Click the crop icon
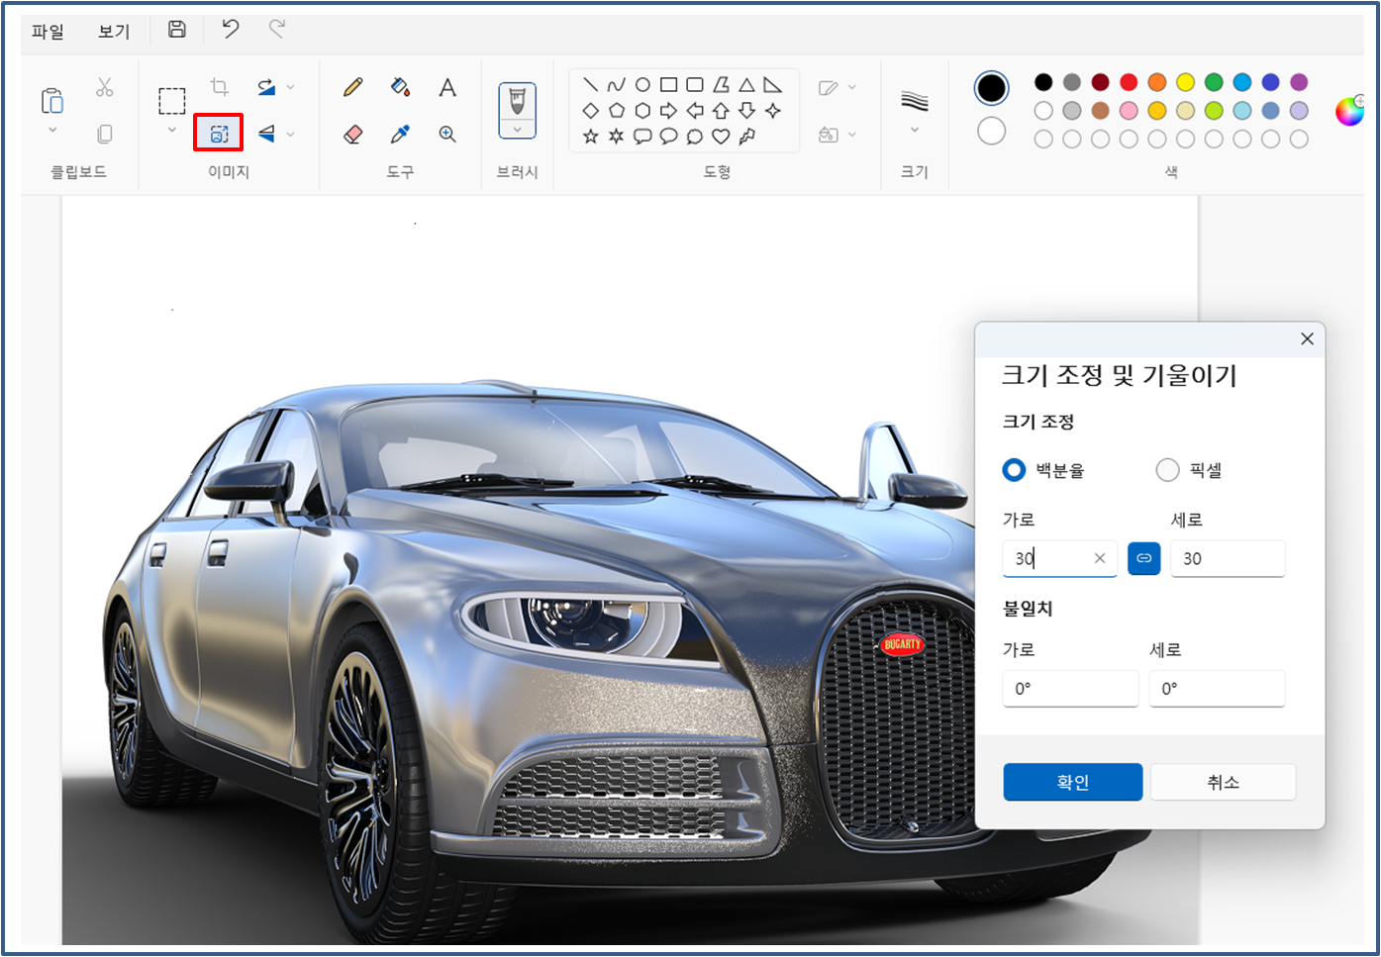The image size is (1381, 957). [x=220, y=87]
